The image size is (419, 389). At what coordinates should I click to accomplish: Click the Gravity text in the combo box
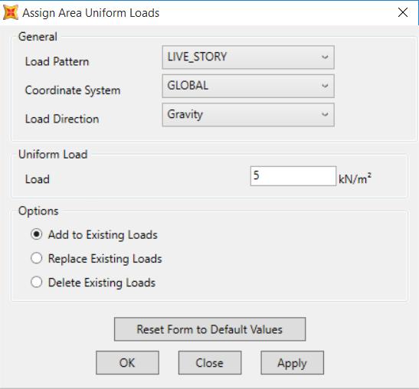(x=185, y=114)
